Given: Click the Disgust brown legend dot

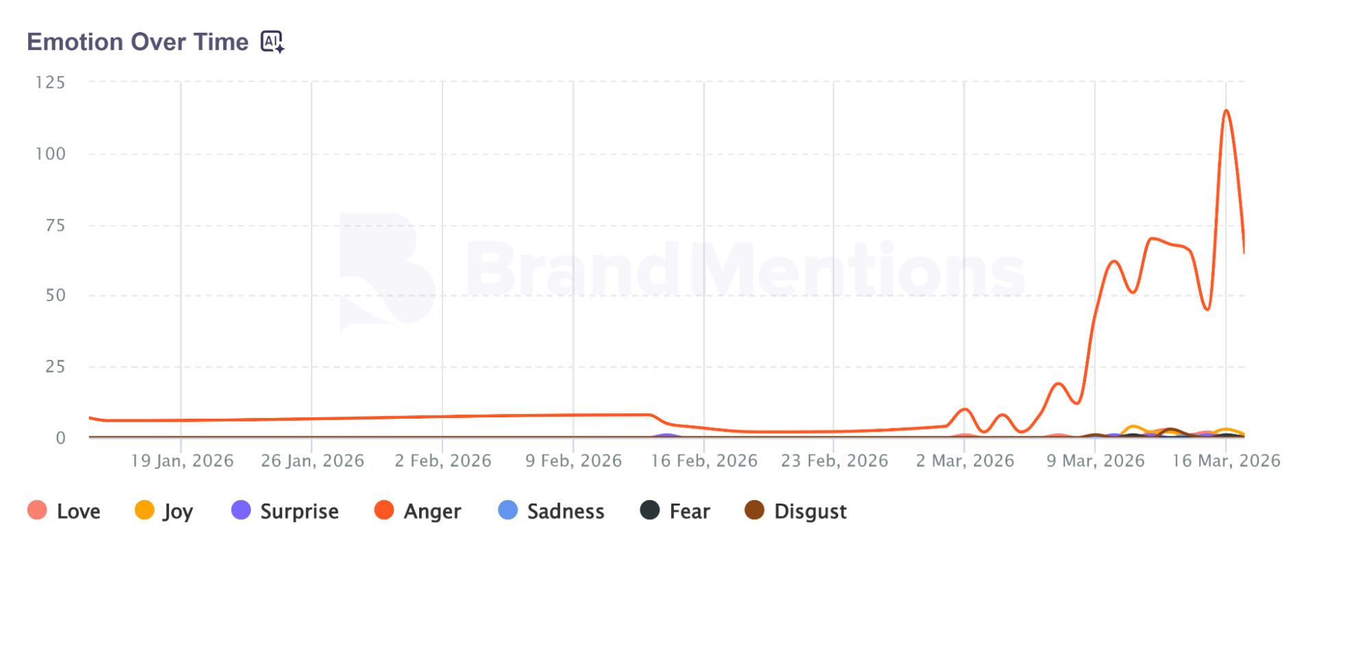Looking at the screenshot, I should click(x=755, y=510).
